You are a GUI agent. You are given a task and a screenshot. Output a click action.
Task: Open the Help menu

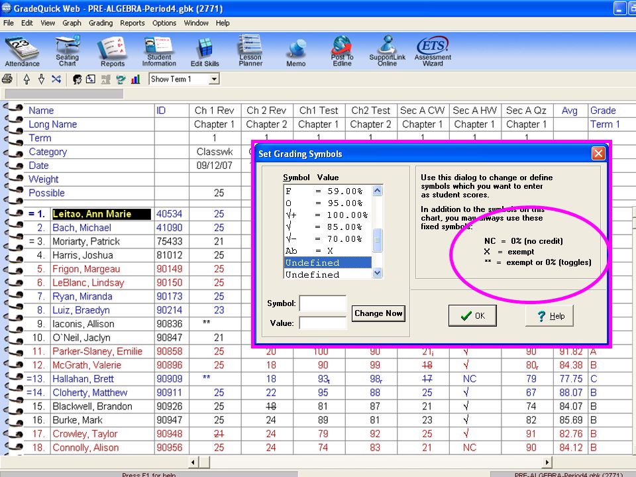223,23
